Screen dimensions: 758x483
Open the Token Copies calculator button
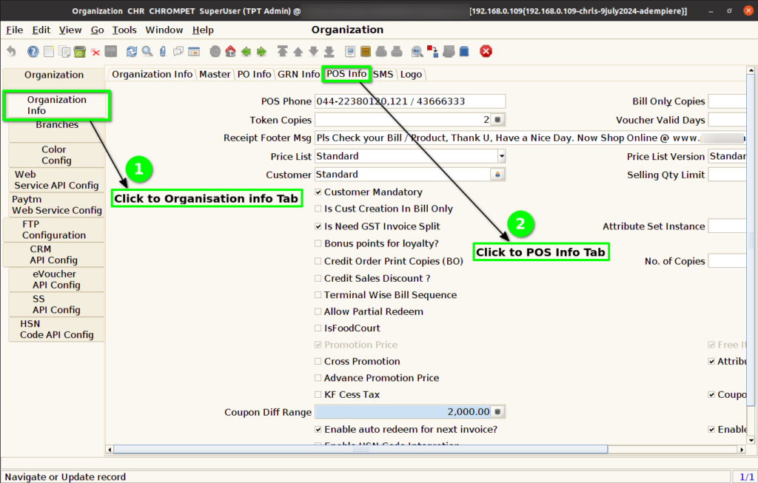coord(498,119)
